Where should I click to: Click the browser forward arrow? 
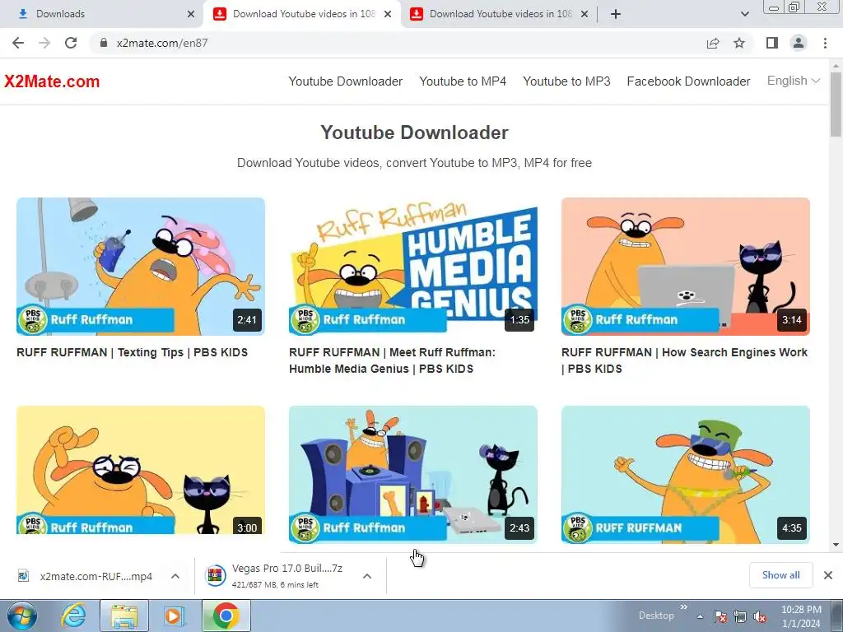[44, 43]
